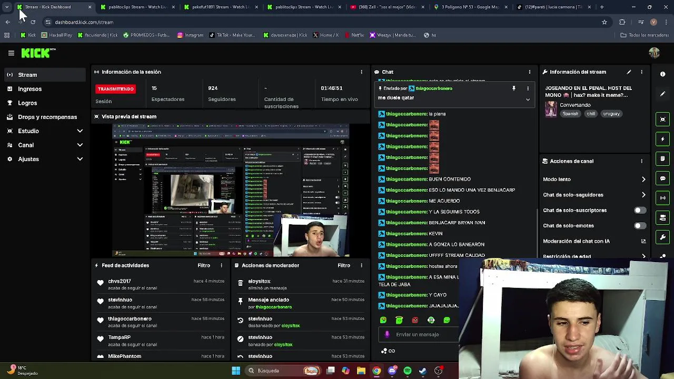Toggle the channel actions panel icon in right sidebar
This screenshot has height=379, width=674.
point(663,217)
